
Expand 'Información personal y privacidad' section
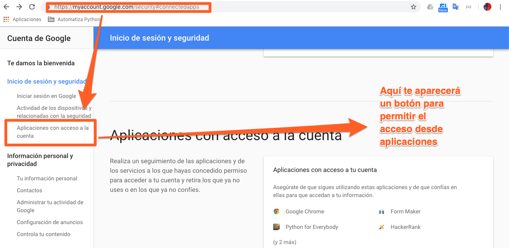click(x=40, y=160)
